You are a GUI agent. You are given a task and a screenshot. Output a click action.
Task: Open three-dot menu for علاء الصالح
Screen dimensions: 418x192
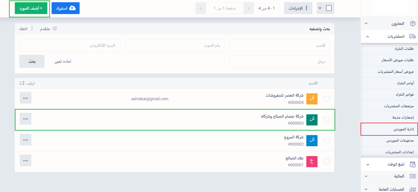pyautogui.click(x=25, y=161)
